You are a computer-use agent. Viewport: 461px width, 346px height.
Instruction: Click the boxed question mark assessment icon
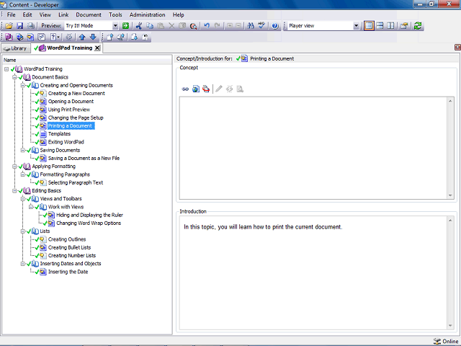coord(42,37)
